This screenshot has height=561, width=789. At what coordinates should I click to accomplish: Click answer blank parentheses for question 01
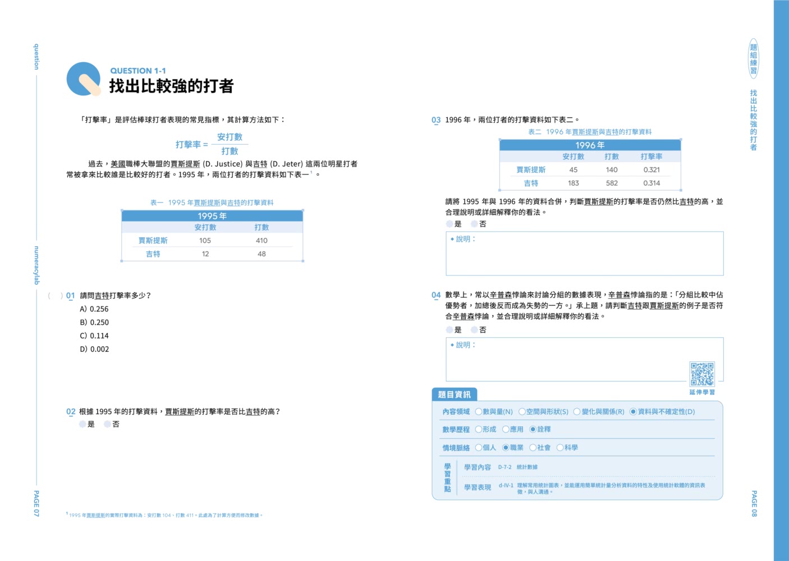(56, 296)
